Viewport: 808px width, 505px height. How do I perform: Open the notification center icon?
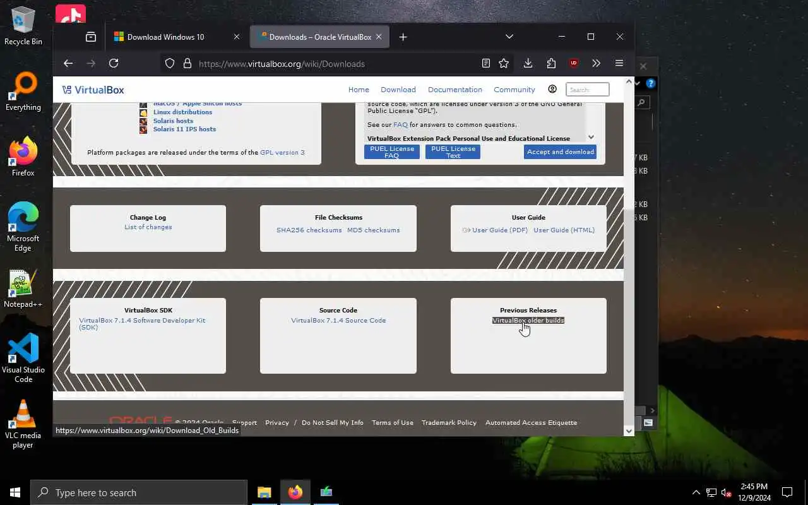click(787, 492)
